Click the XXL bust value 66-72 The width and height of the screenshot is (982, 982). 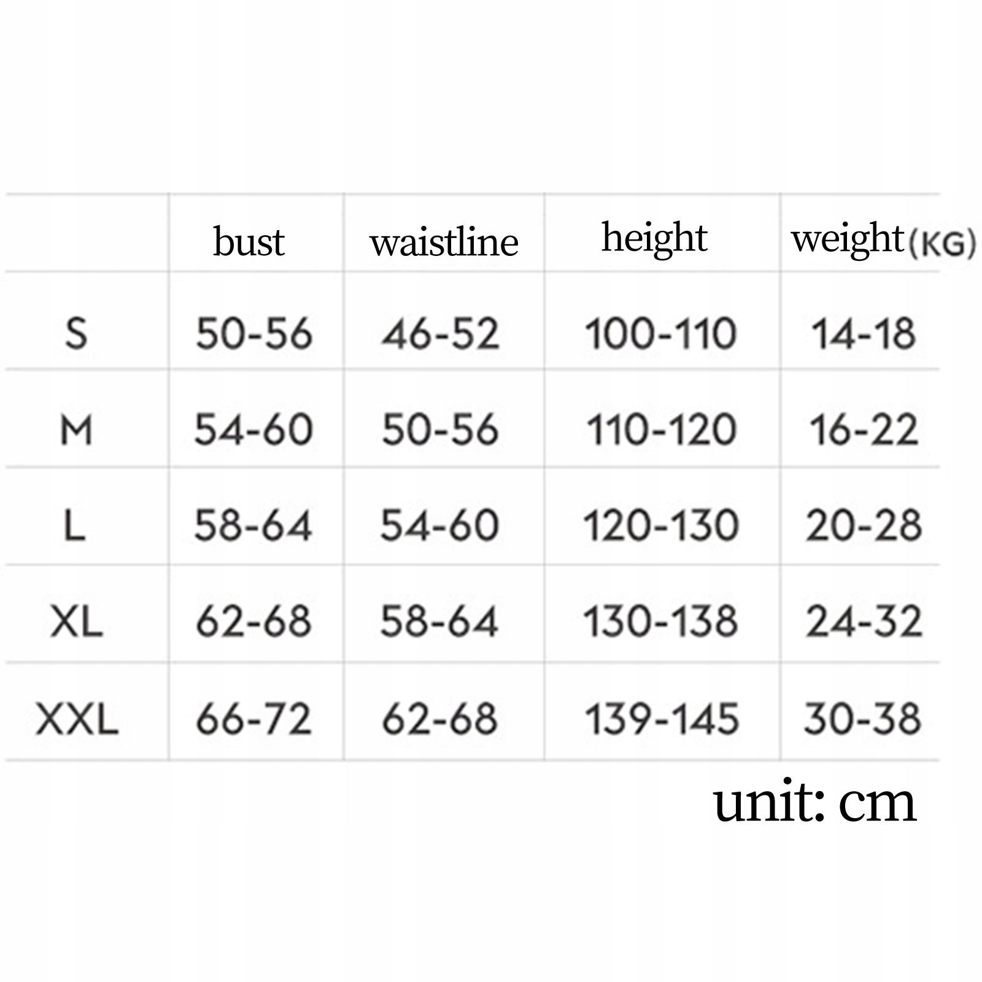click(x=254, y=719)
